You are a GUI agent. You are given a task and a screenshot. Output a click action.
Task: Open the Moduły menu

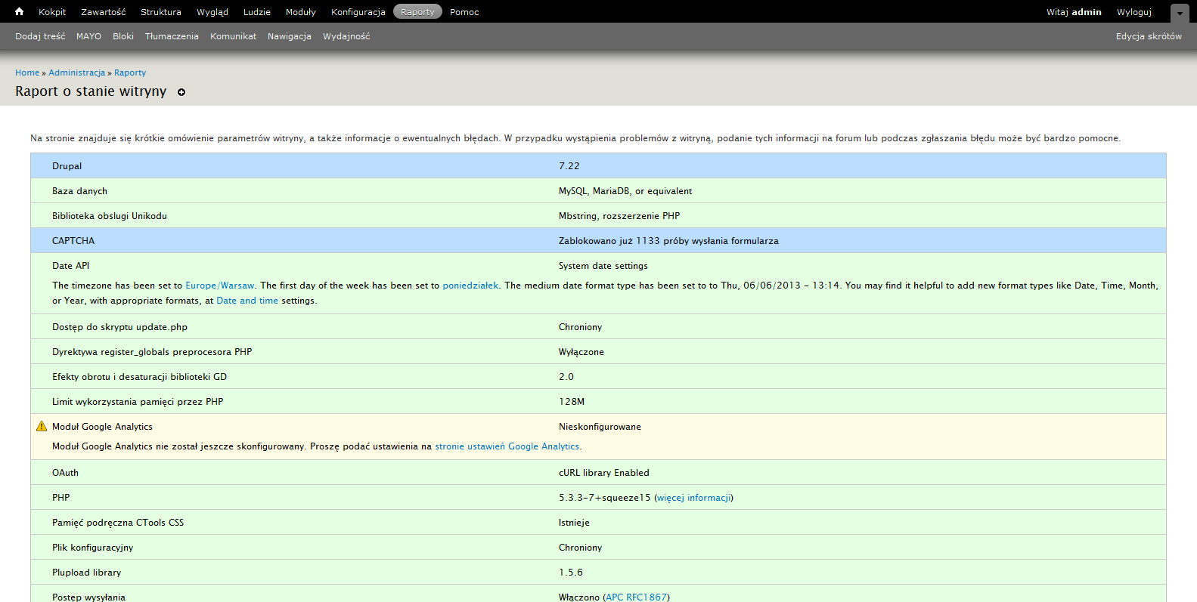pyautogui.click(x=301, y=12)
